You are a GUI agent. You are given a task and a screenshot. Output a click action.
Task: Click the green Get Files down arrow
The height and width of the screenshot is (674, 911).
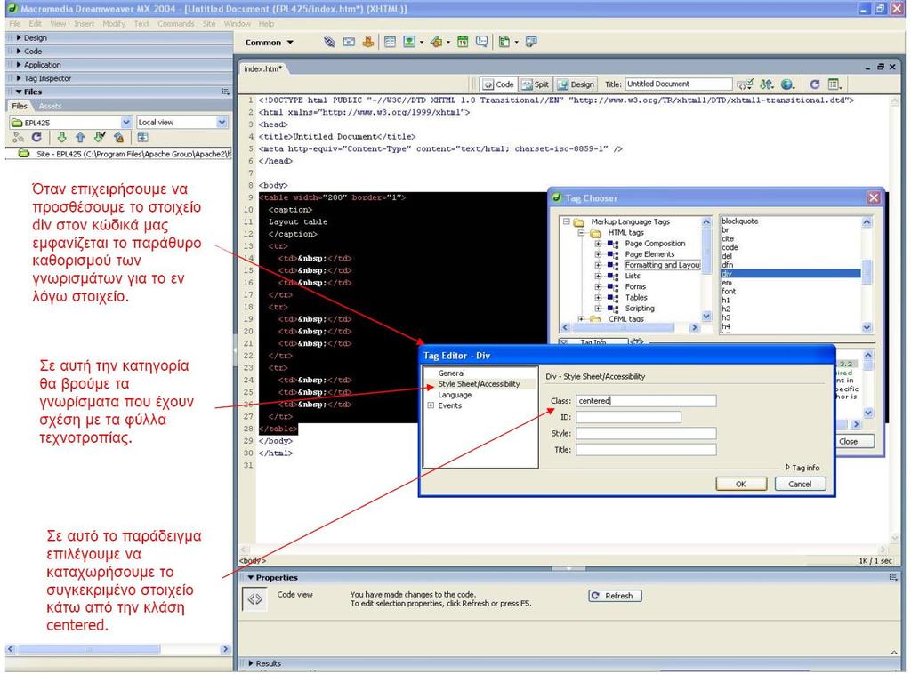(61, 138)
